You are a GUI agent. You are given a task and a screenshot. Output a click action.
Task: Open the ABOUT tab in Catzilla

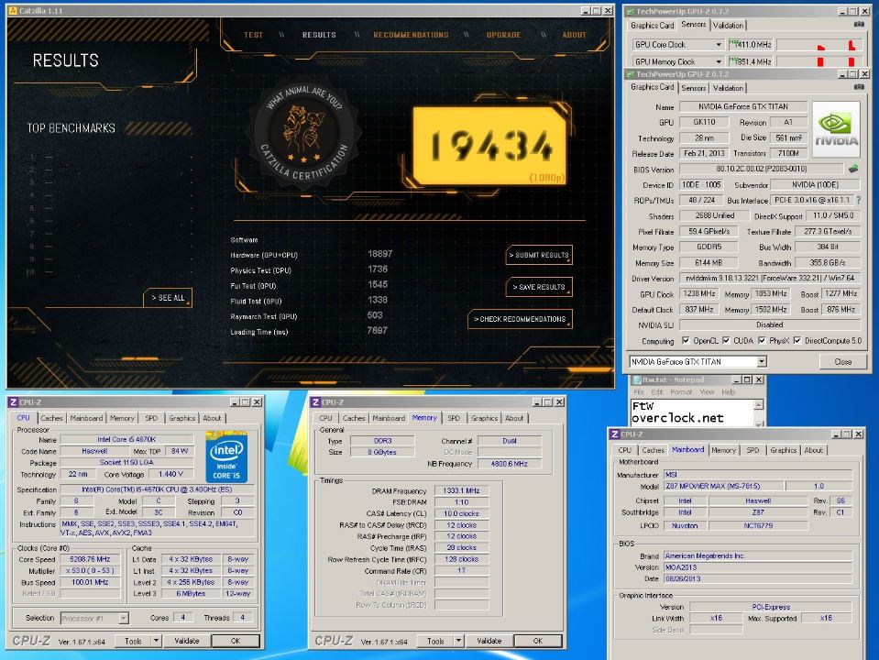click(x=574, y=35)
